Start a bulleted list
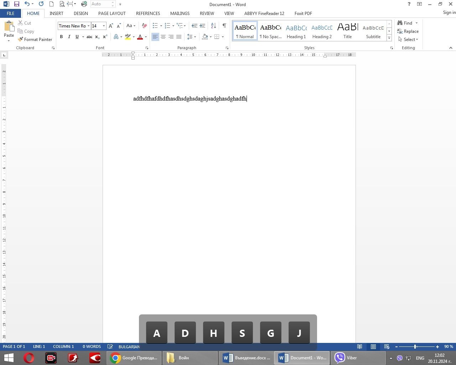 tap(155, 26)
